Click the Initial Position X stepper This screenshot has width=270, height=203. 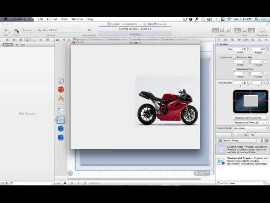248,83
